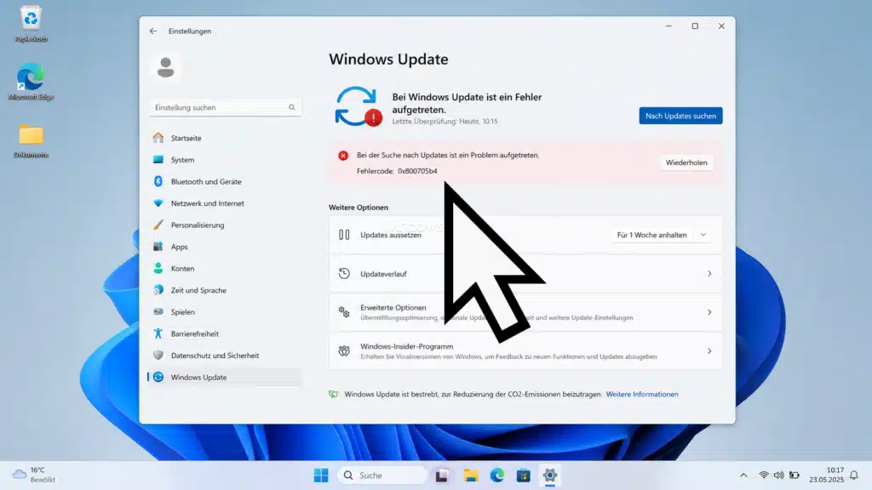The image size is (872, 490).
Task: Click the Windows-Insider-Programm icon
Action: pos(344,351)
